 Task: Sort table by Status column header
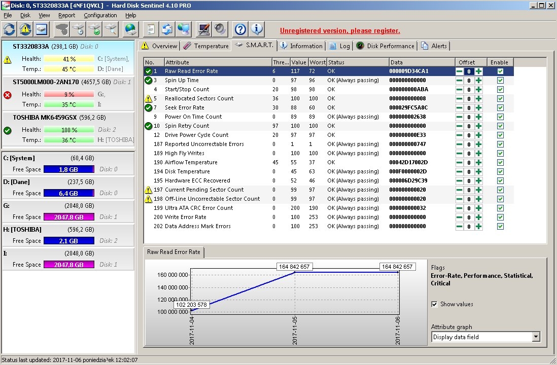click(357, 62)
